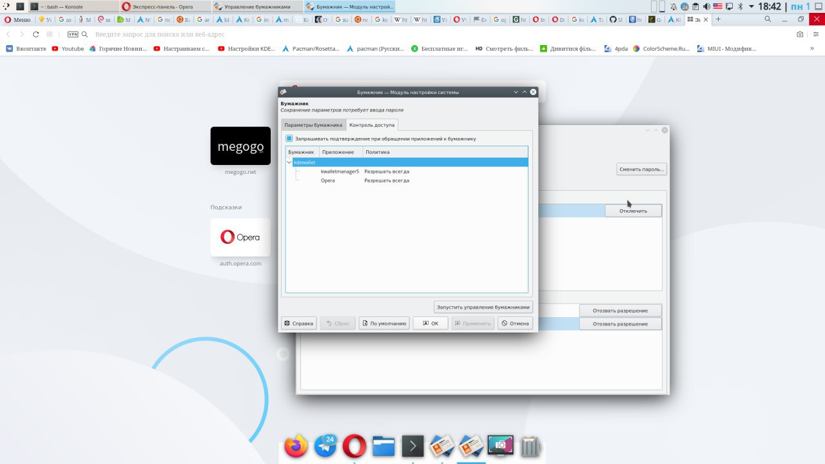Open the clipboard tray icon
The width and height of the screenshot is (825, 464).
click(695, 6)
